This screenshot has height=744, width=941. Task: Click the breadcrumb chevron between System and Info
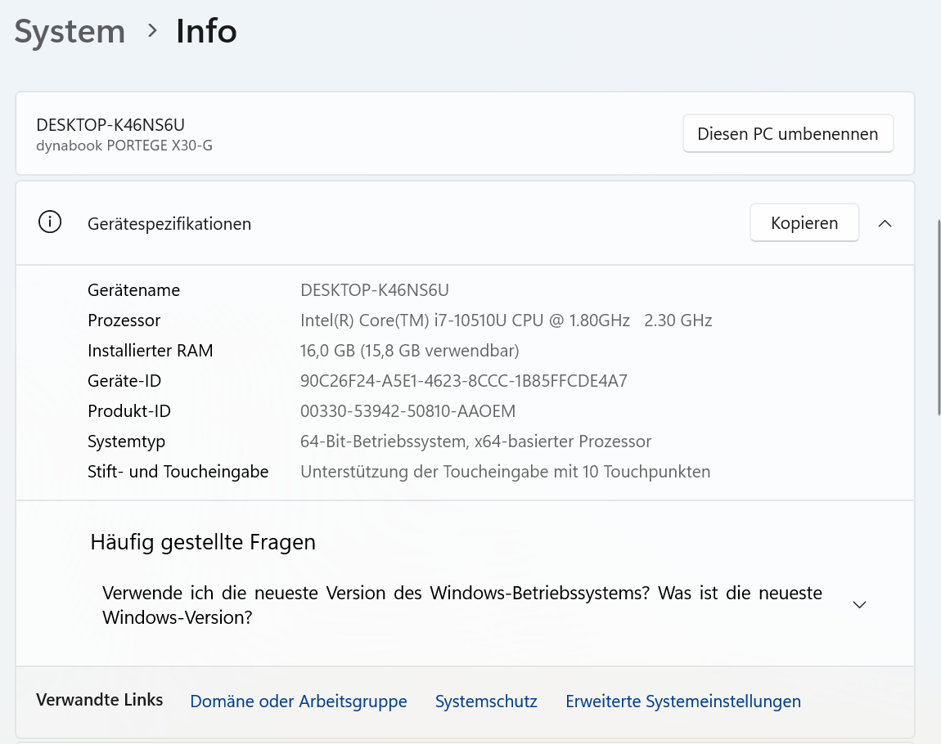pos(152,30)
